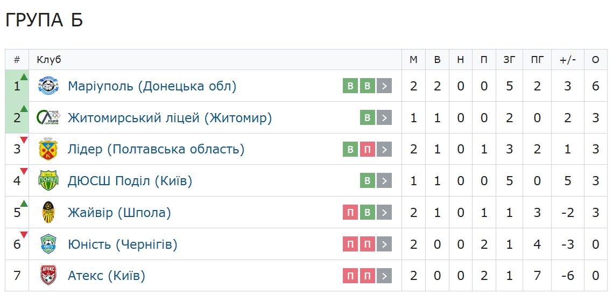The image size is (613, 294).
Task: Expand the arrow in ДЮСШ Поділ row
Action: click(x=384, y=181)
